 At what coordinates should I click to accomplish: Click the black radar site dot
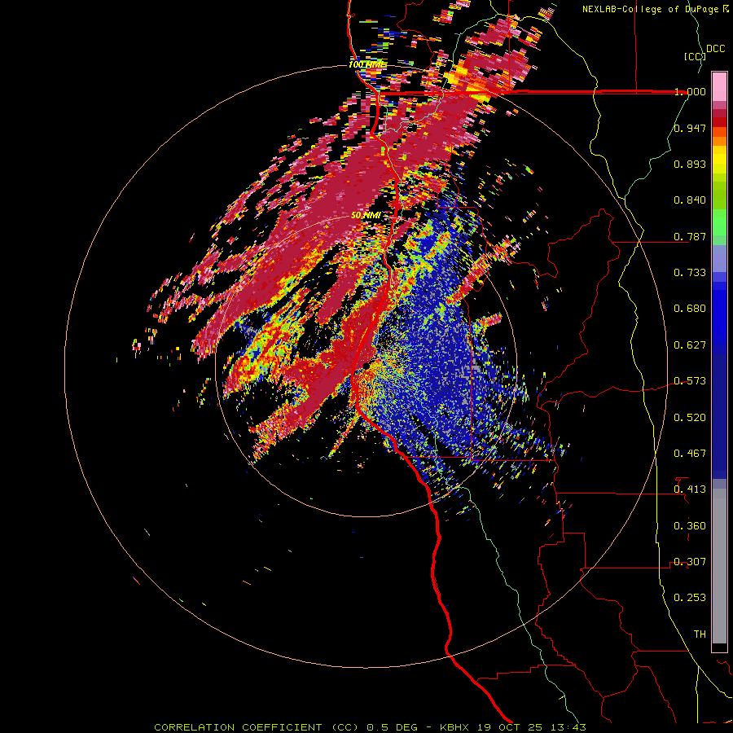pos(366,366)
